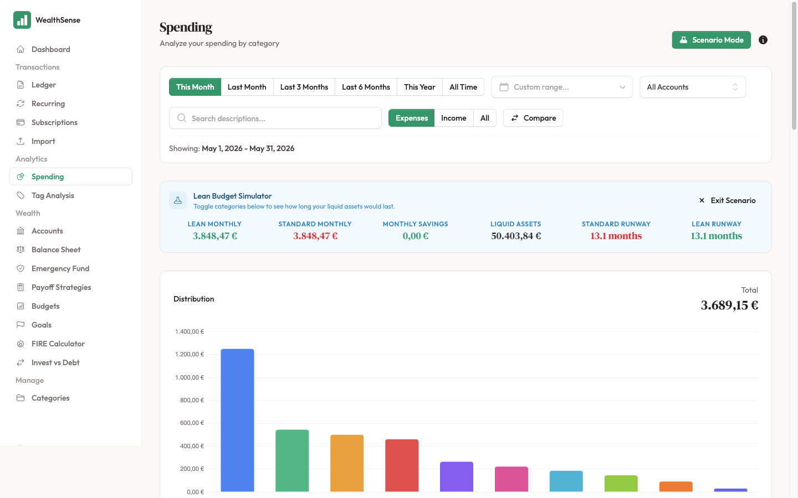Screen dimensions: 798x498
Task: Click the Lean Budget Simulator flask icon
Action: (x=178, y=200)
